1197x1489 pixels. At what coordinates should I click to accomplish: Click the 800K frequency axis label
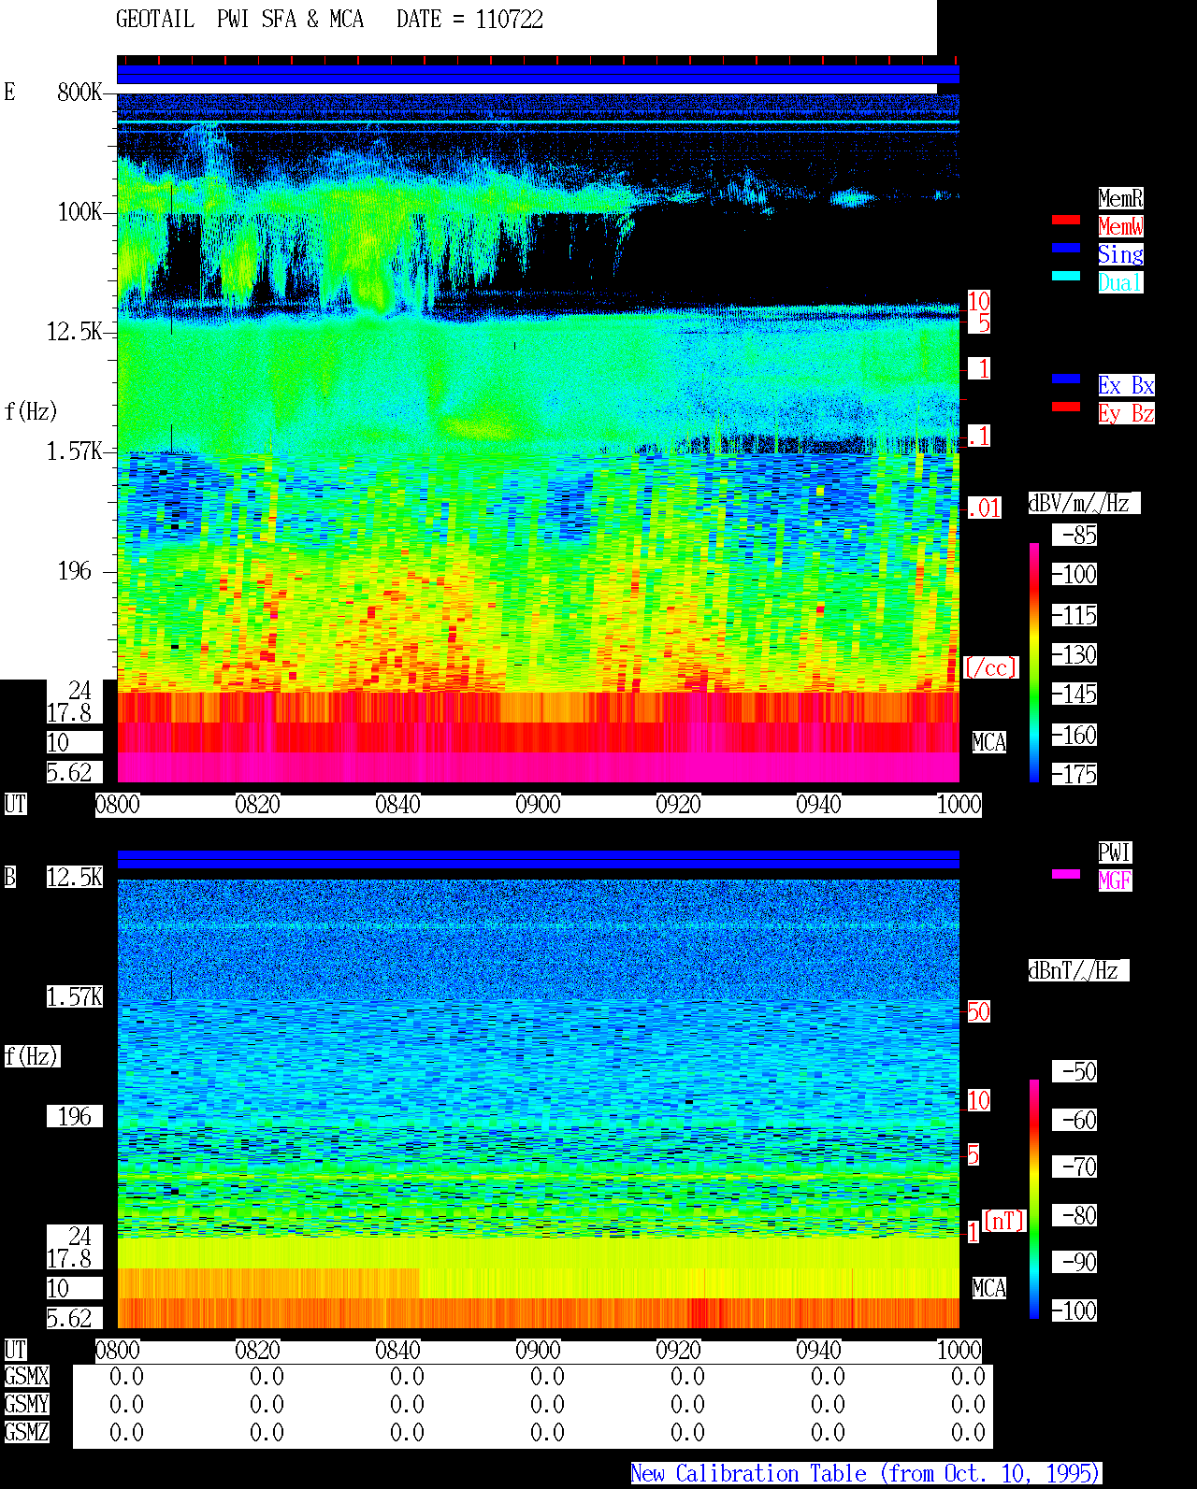point(79,93)
